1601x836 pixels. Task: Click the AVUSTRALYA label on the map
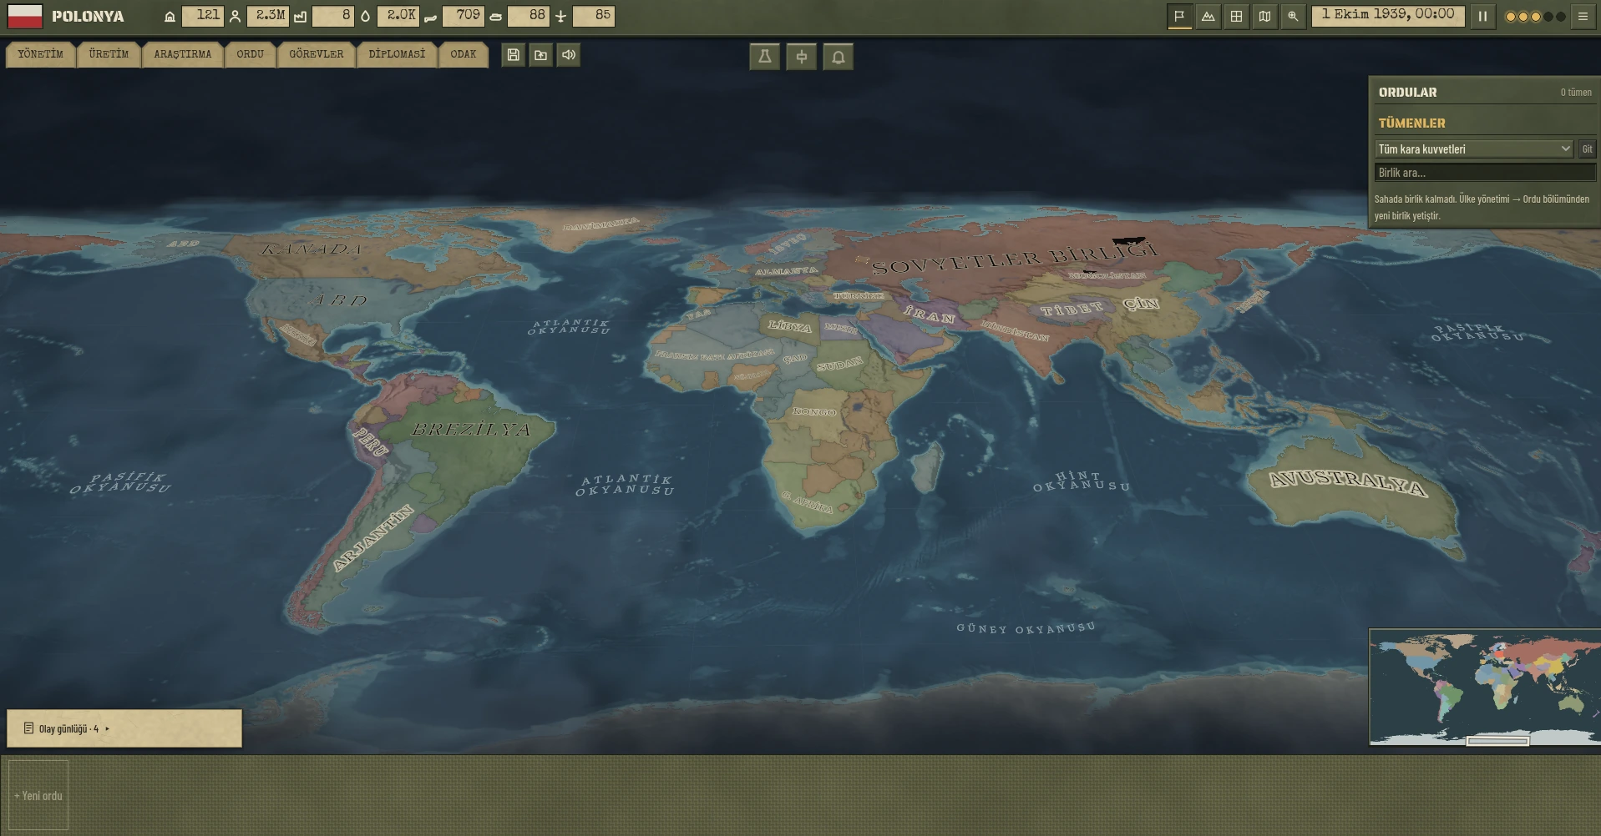(1348, 482)
